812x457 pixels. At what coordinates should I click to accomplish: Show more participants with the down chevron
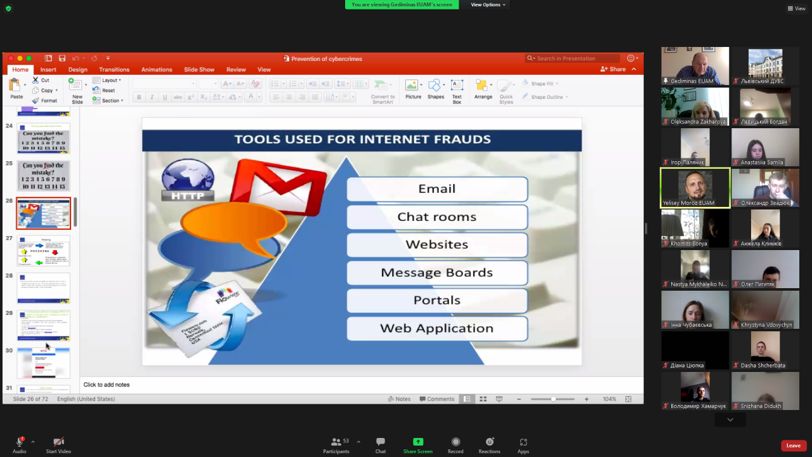pos(730,420)
